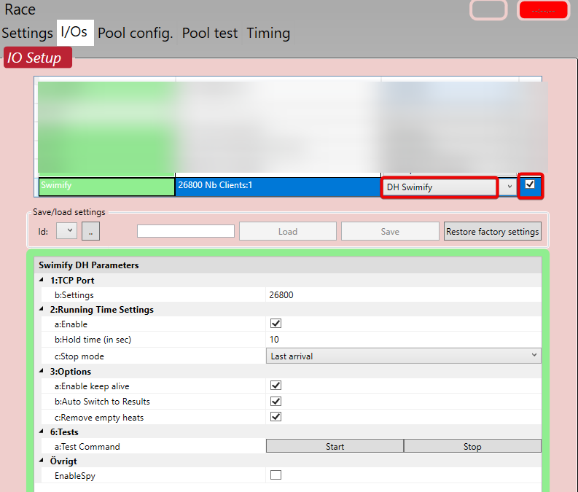Image resolution: width=578 pixels, height=492 pixels.
Task: Click the settings name text field
Action: 186,231
